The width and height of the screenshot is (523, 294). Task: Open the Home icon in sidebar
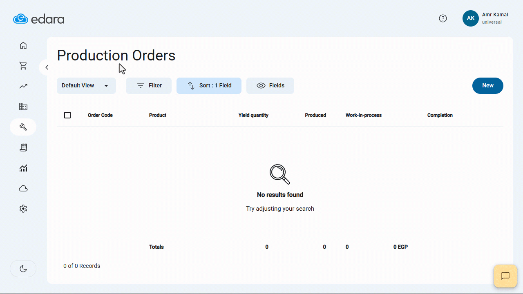(23, 45)
